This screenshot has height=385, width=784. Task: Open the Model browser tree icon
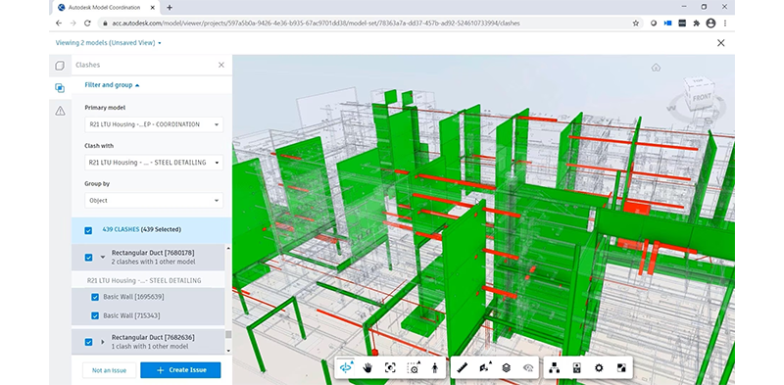coord(554,368)
